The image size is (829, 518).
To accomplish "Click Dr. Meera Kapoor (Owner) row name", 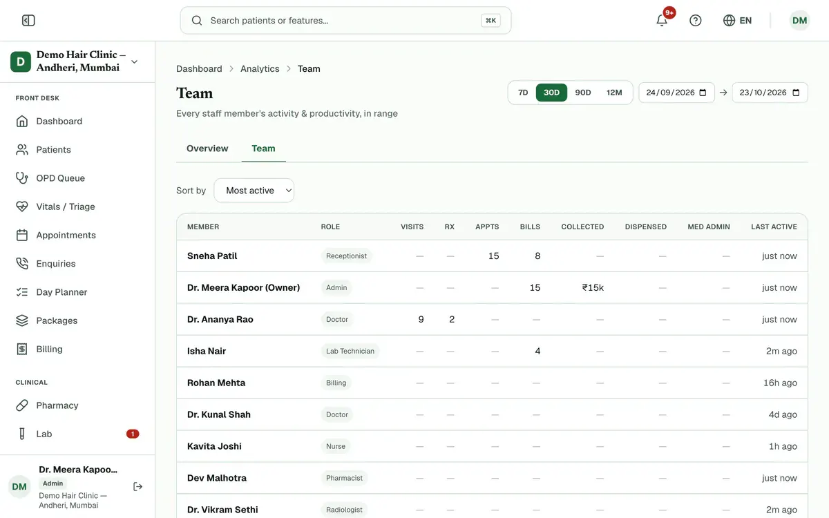I will (243, 287).
